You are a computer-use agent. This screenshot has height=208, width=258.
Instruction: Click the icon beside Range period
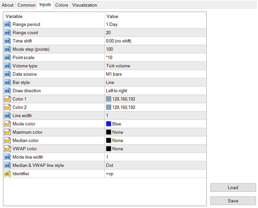point(7,25)
